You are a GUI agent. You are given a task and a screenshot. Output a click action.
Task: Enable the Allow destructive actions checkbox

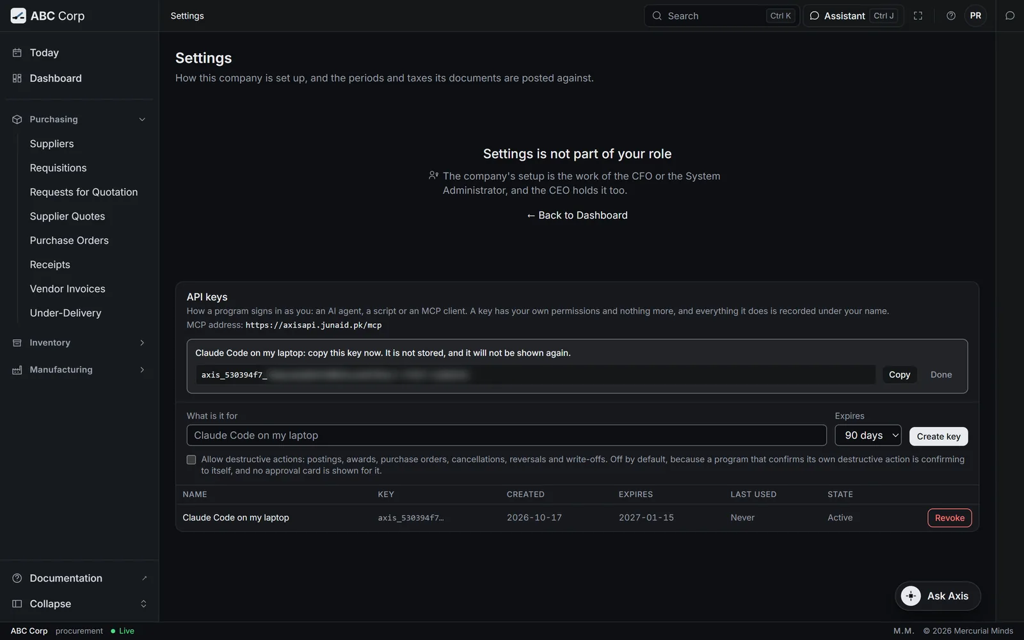tap(191, 460)
